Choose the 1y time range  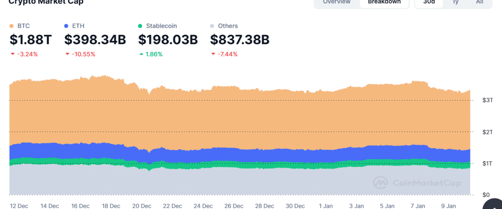[x=455, y=2]
